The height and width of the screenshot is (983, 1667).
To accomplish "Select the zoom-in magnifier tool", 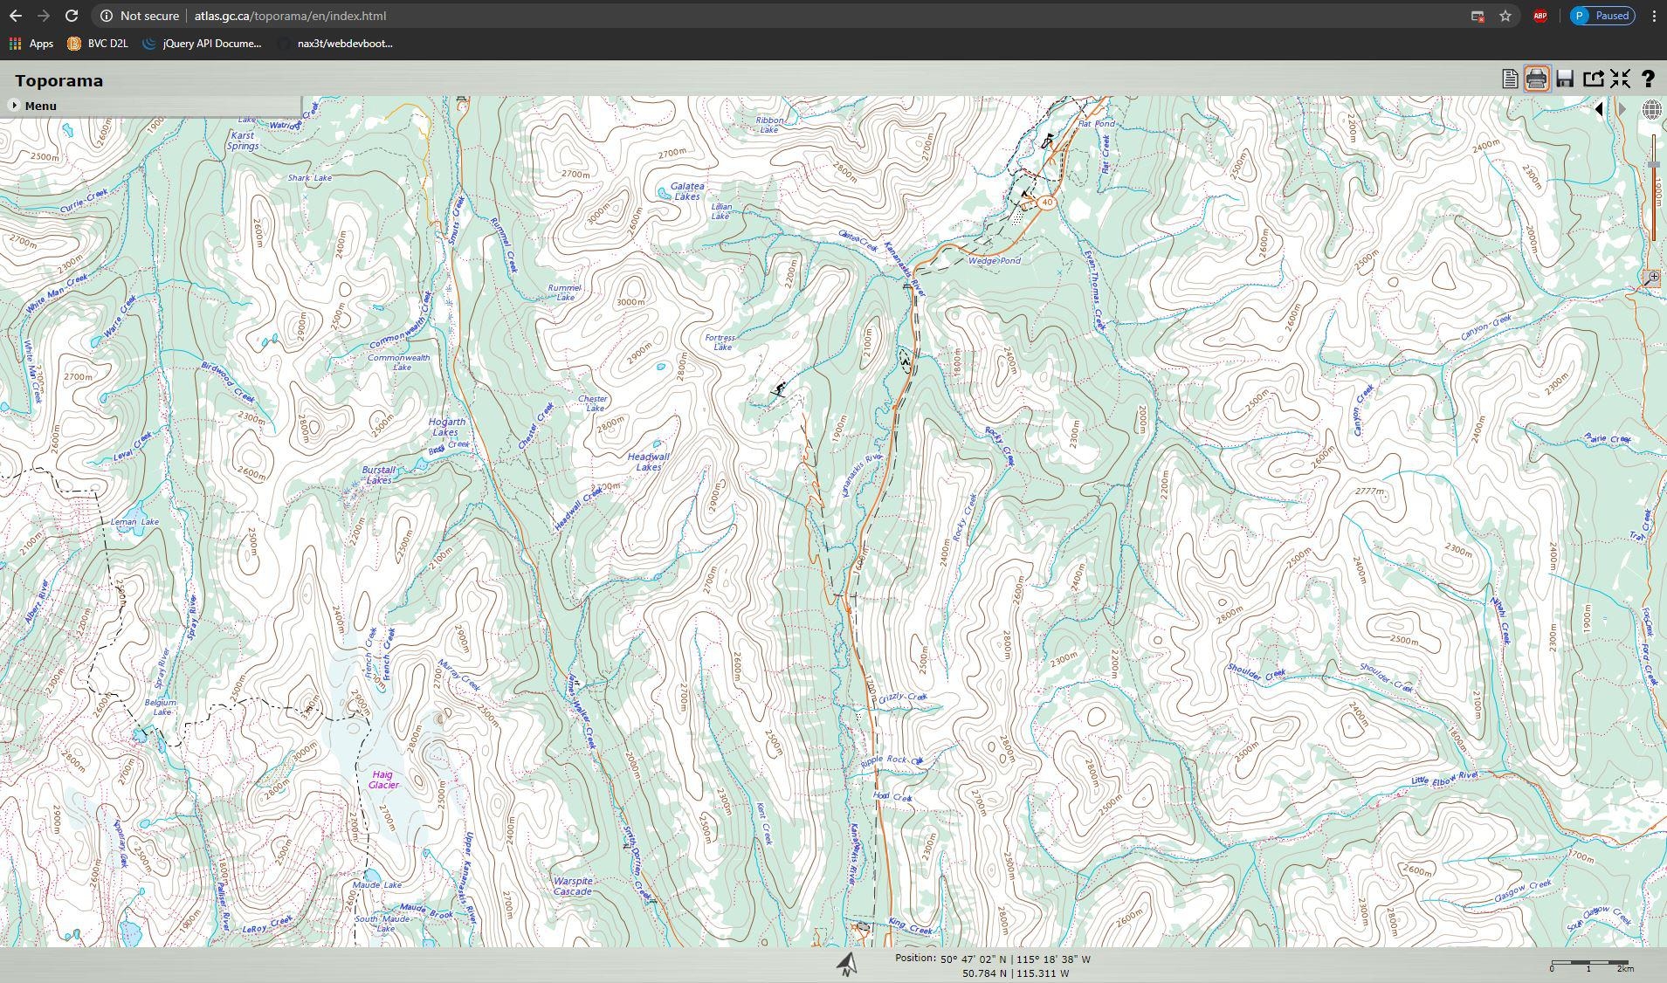I will [x=1652, y=278].
